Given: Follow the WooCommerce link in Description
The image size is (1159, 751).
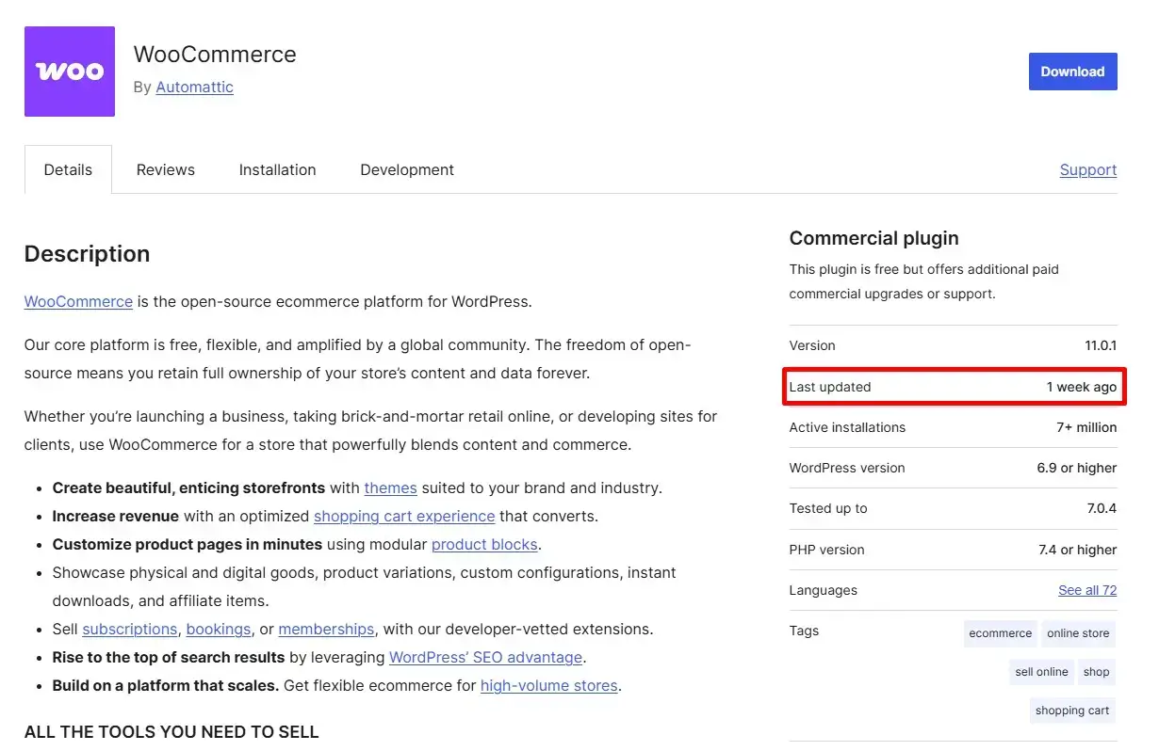Looking at the screenshot, I should point(78,302).
